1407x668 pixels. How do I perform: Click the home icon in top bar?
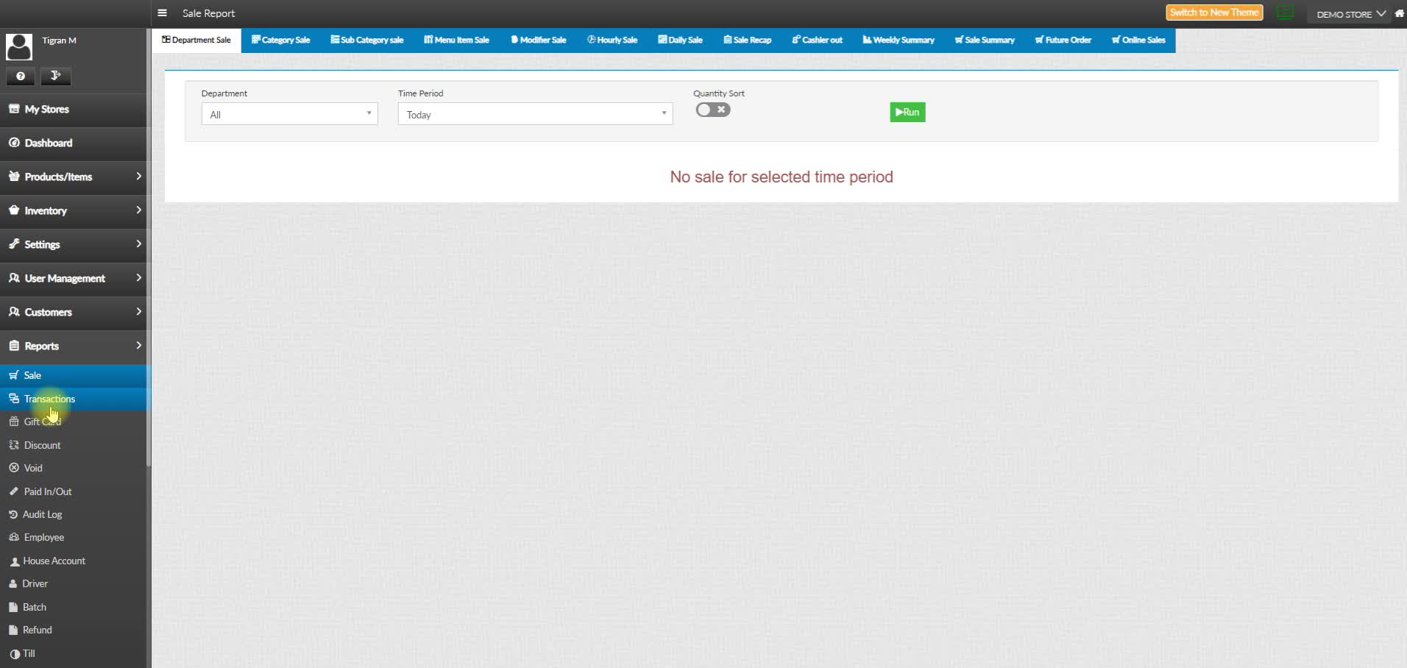tap(1399, 14)
